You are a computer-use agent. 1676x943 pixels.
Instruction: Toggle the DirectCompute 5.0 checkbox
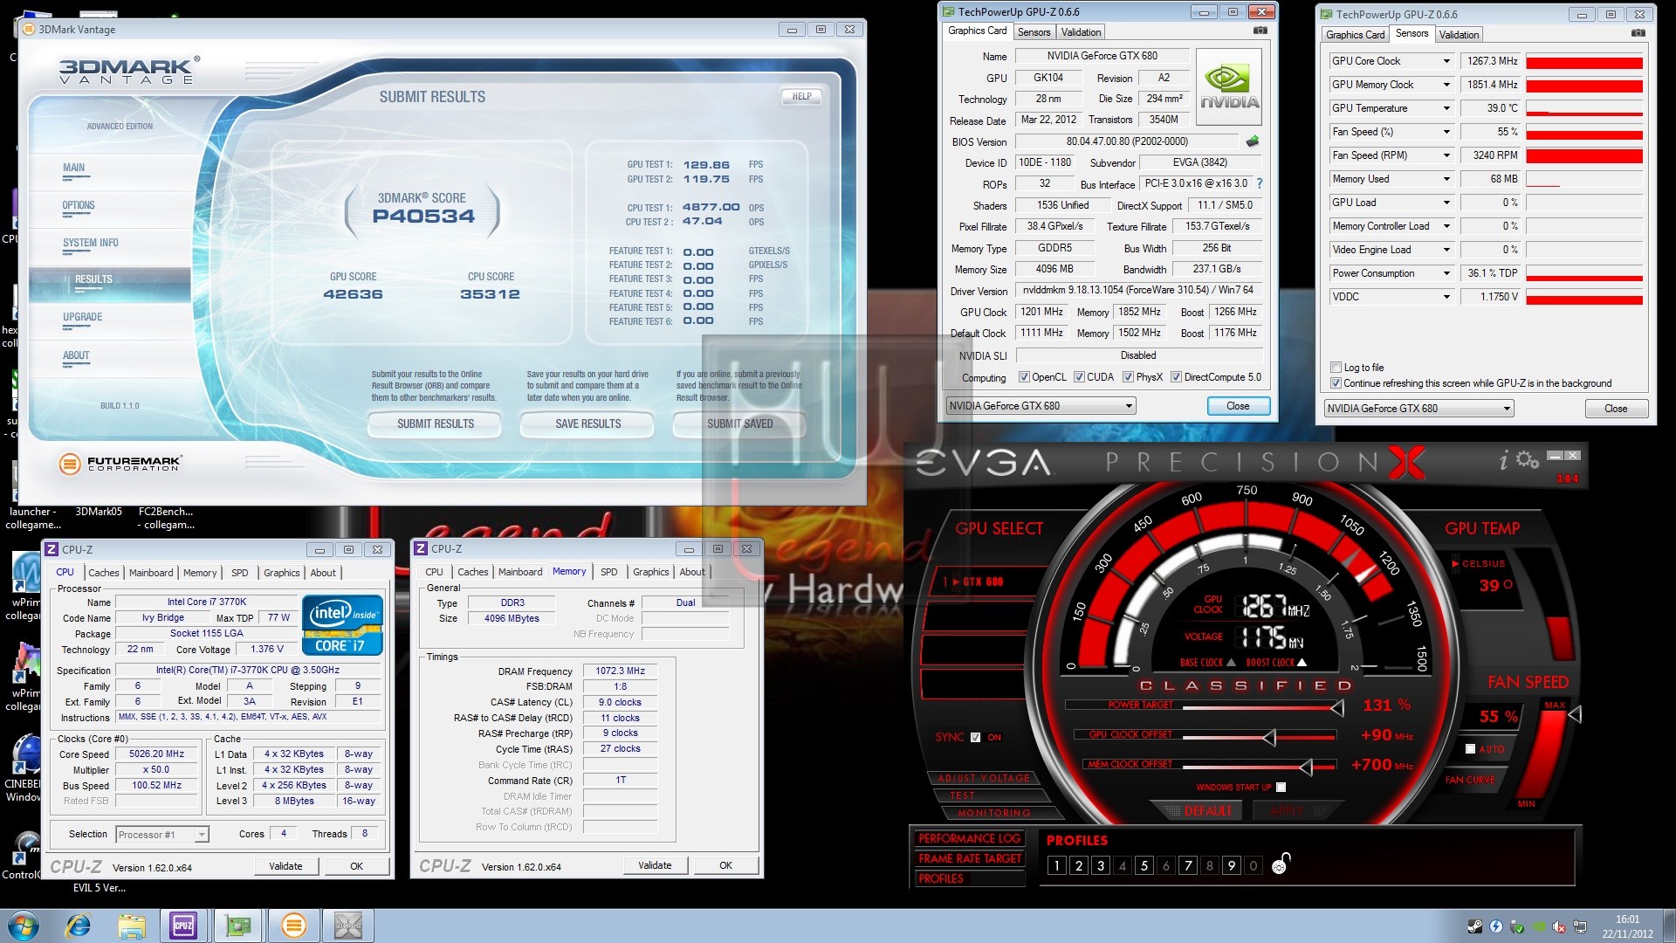[x=1176, y=377]
